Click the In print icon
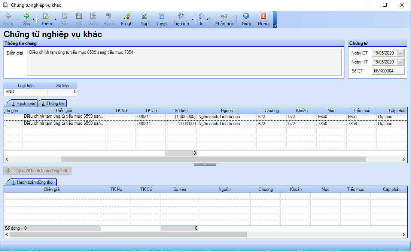 point(201,16)
